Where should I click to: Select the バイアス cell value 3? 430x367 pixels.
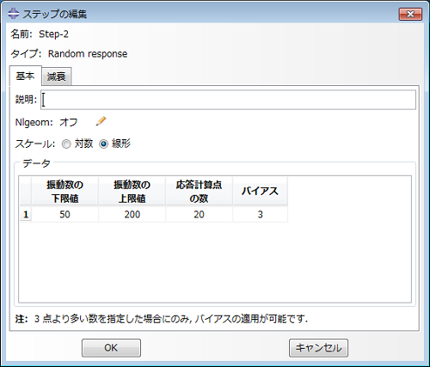click(x=260, y=214)
